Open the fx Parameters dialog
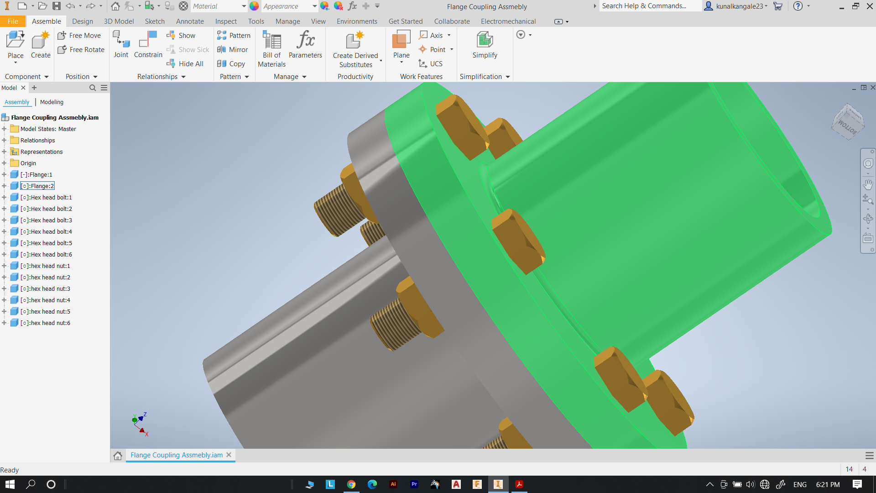 (x=305, y=44)
